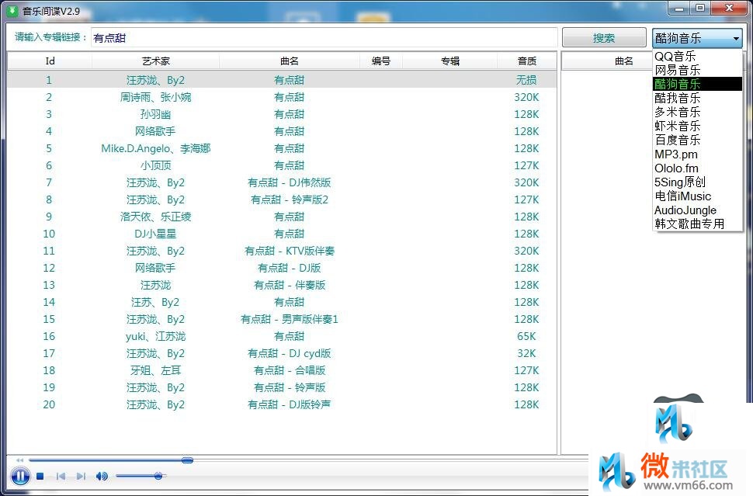The height and width of the screenshot is (496, 753).
Task: Click the album link input field containing 有点甜
Action: tap(324, 38)
